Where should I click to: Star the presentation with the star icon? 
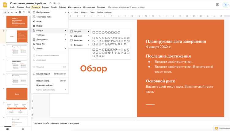coord(51,3)
